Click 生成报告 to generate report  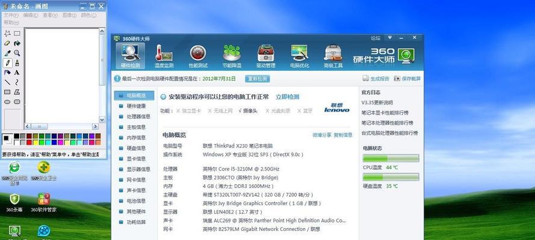(376, 79)
